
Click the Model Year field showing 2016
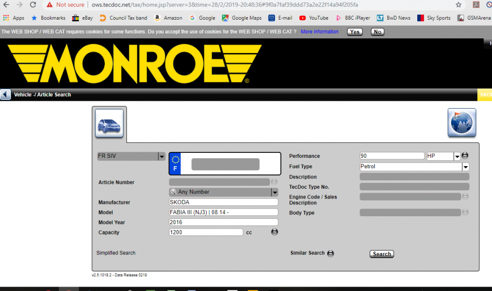[223, 222]
